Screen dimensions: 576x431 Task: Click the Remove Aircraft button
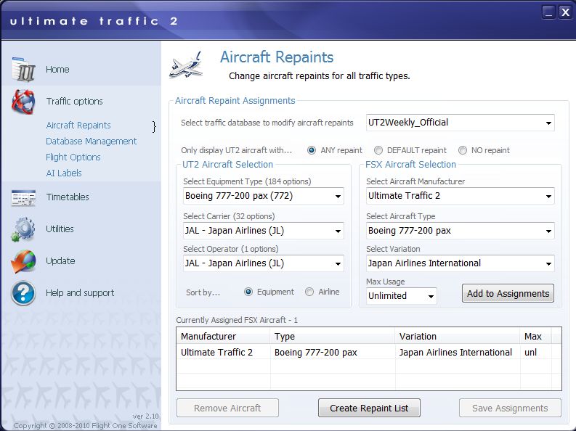click(x=227, y=409)
